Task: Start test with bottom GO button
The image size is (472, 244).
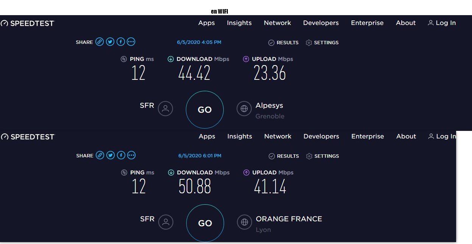Action: 205,223
